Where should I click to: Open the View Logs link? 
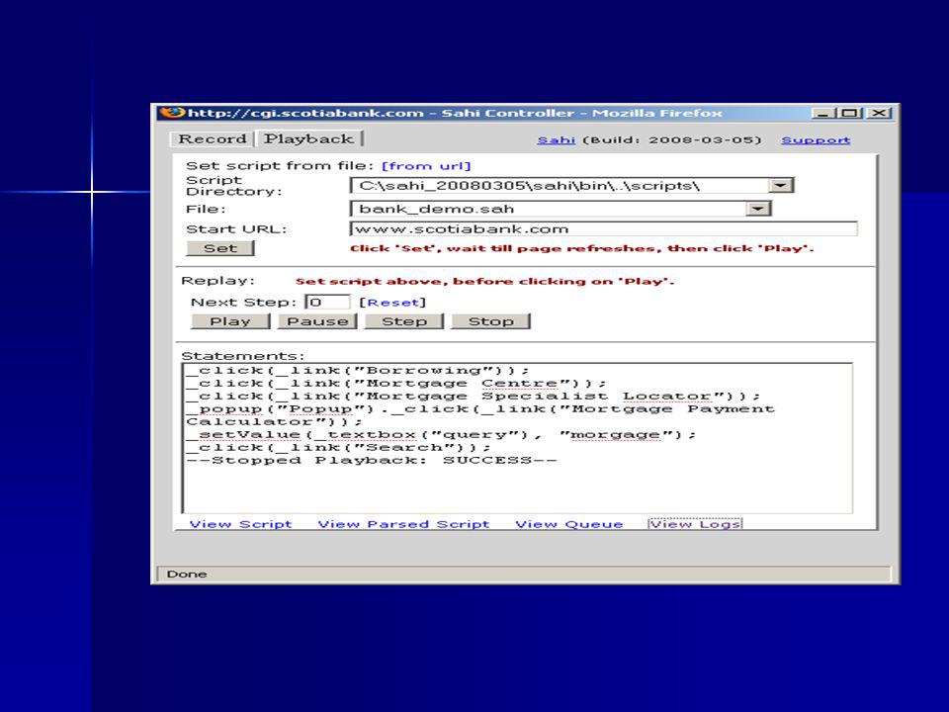(695, 524)
